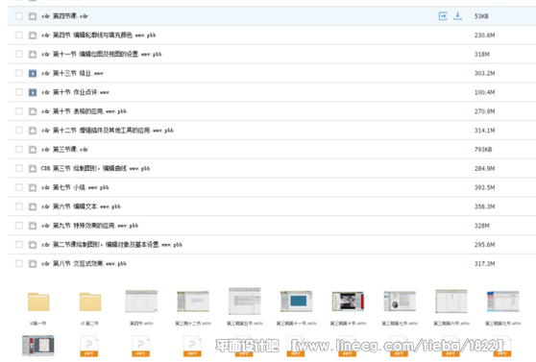Open the file name 第十三节 结业.wmv
The image size is (536, 362).
(72, 73)
